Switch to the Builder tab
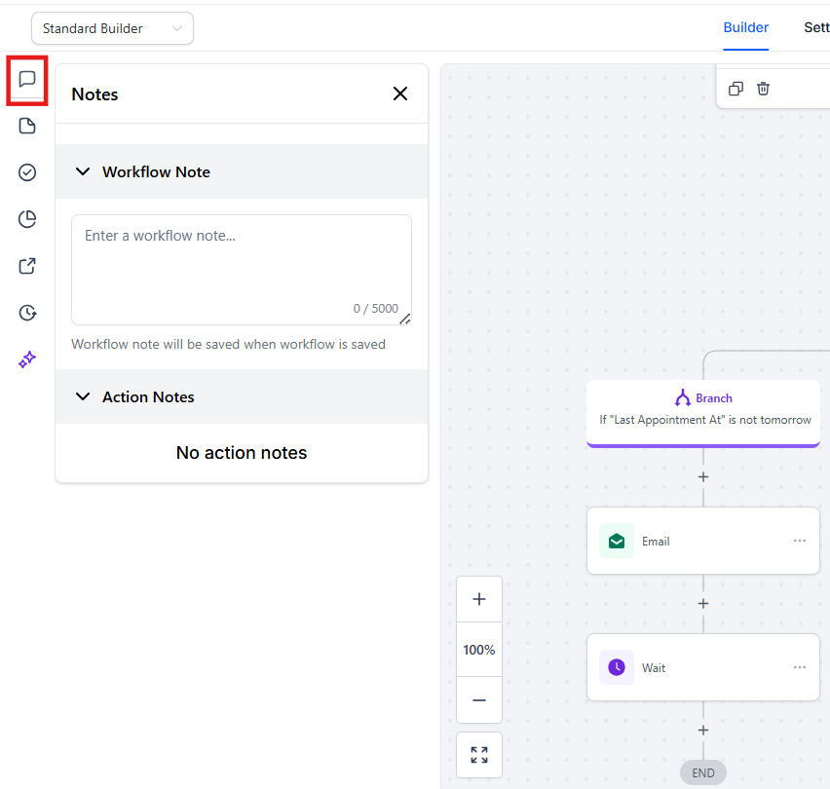The image size is (830, 789). tap(745, 27)
